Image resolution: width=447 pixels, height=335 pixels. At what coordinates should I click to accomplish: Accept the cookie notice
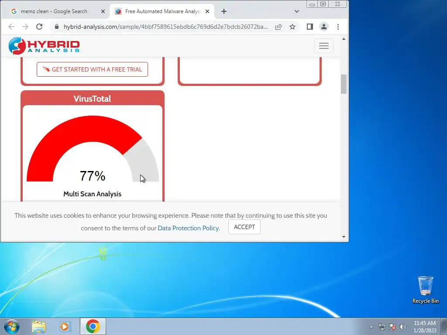tap(244, 227)
